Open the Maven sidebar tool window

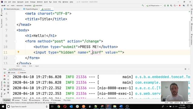click(x=191, y=12)
